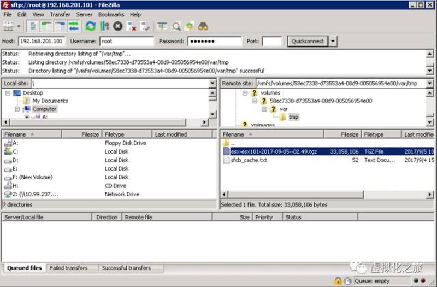Select esx-esx101-2017-09-05--02.49.tgz file
Image resolution: width=437 pixels, height=287 pixels.
pos(328,151)
